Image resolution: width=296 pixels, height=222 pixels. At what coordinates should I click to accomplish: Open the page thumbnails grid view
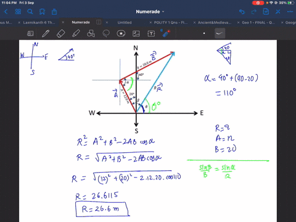[18, 12]
